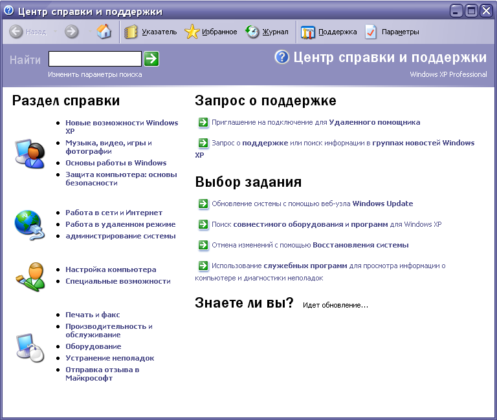Viewport: 497px width, 420px height.
Task: Click Обновление системы с помощью Windows Update
Action: pyautogui.click(x=312, y=204)
